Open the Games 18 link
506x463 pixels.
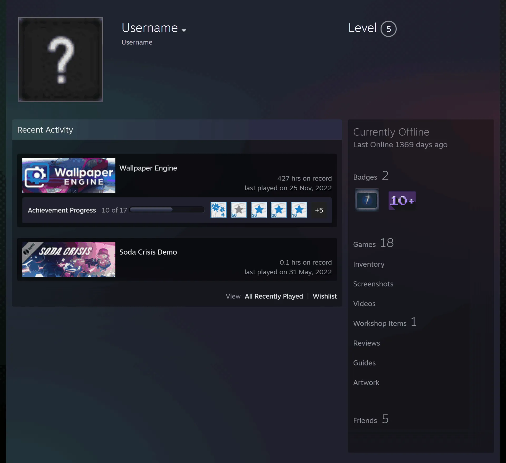coord(373,243)
